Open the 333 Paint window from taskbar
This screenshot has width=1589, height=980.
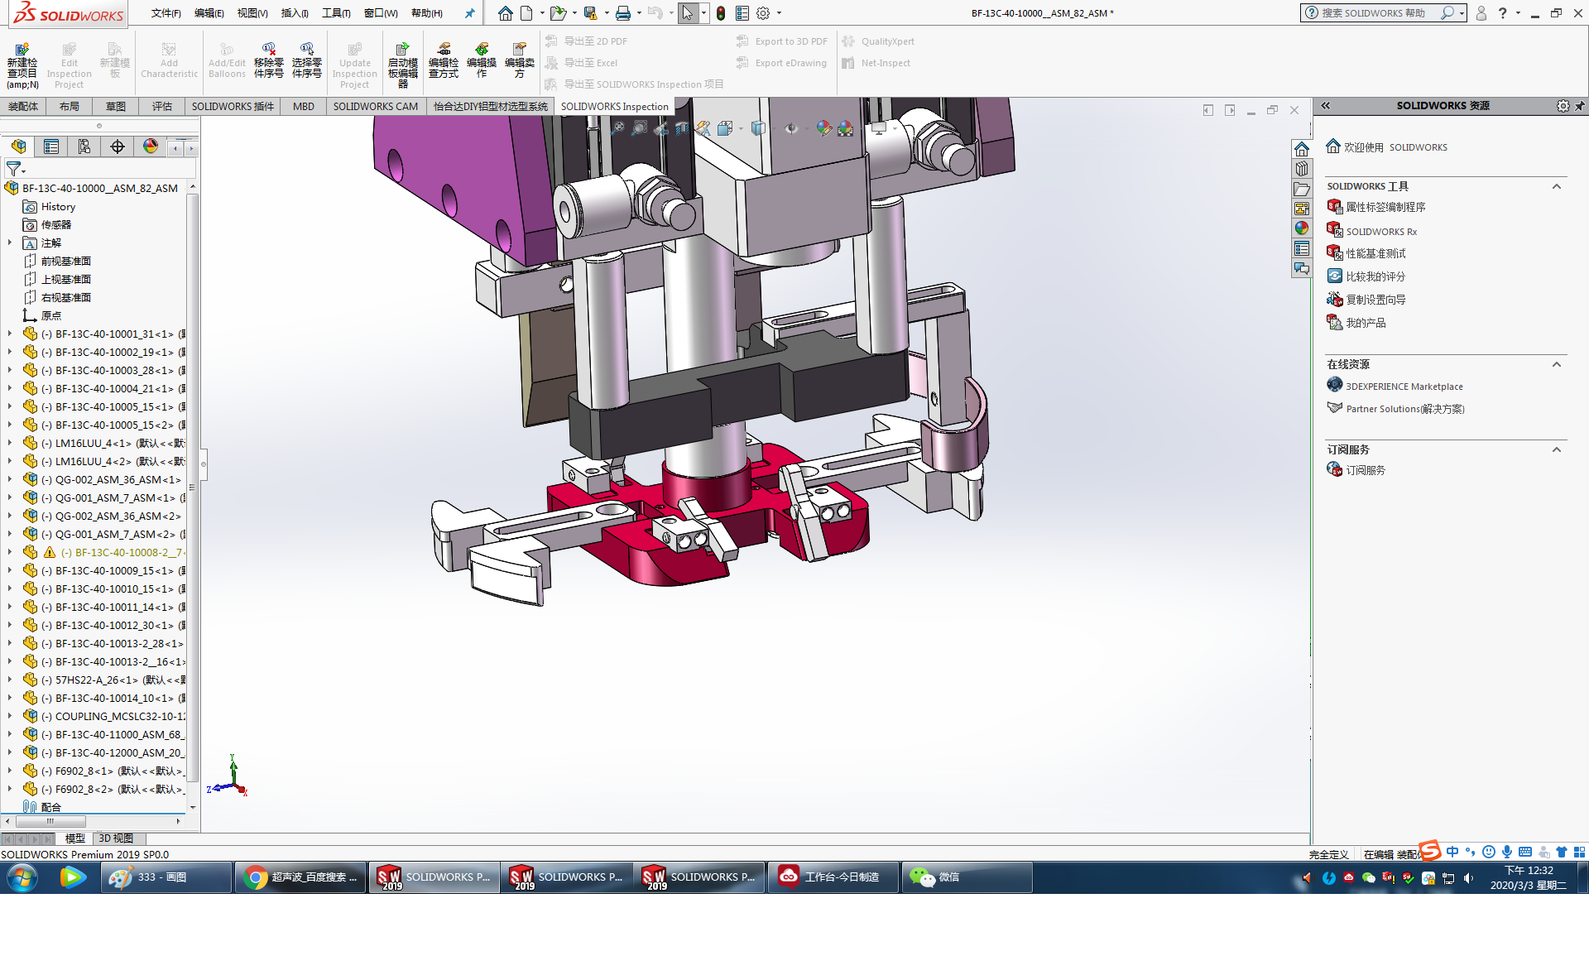[166, 877]
